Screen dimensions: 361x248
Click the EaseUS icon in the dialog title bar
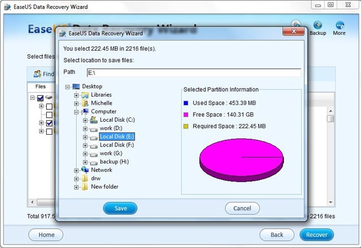click(63, 34)
